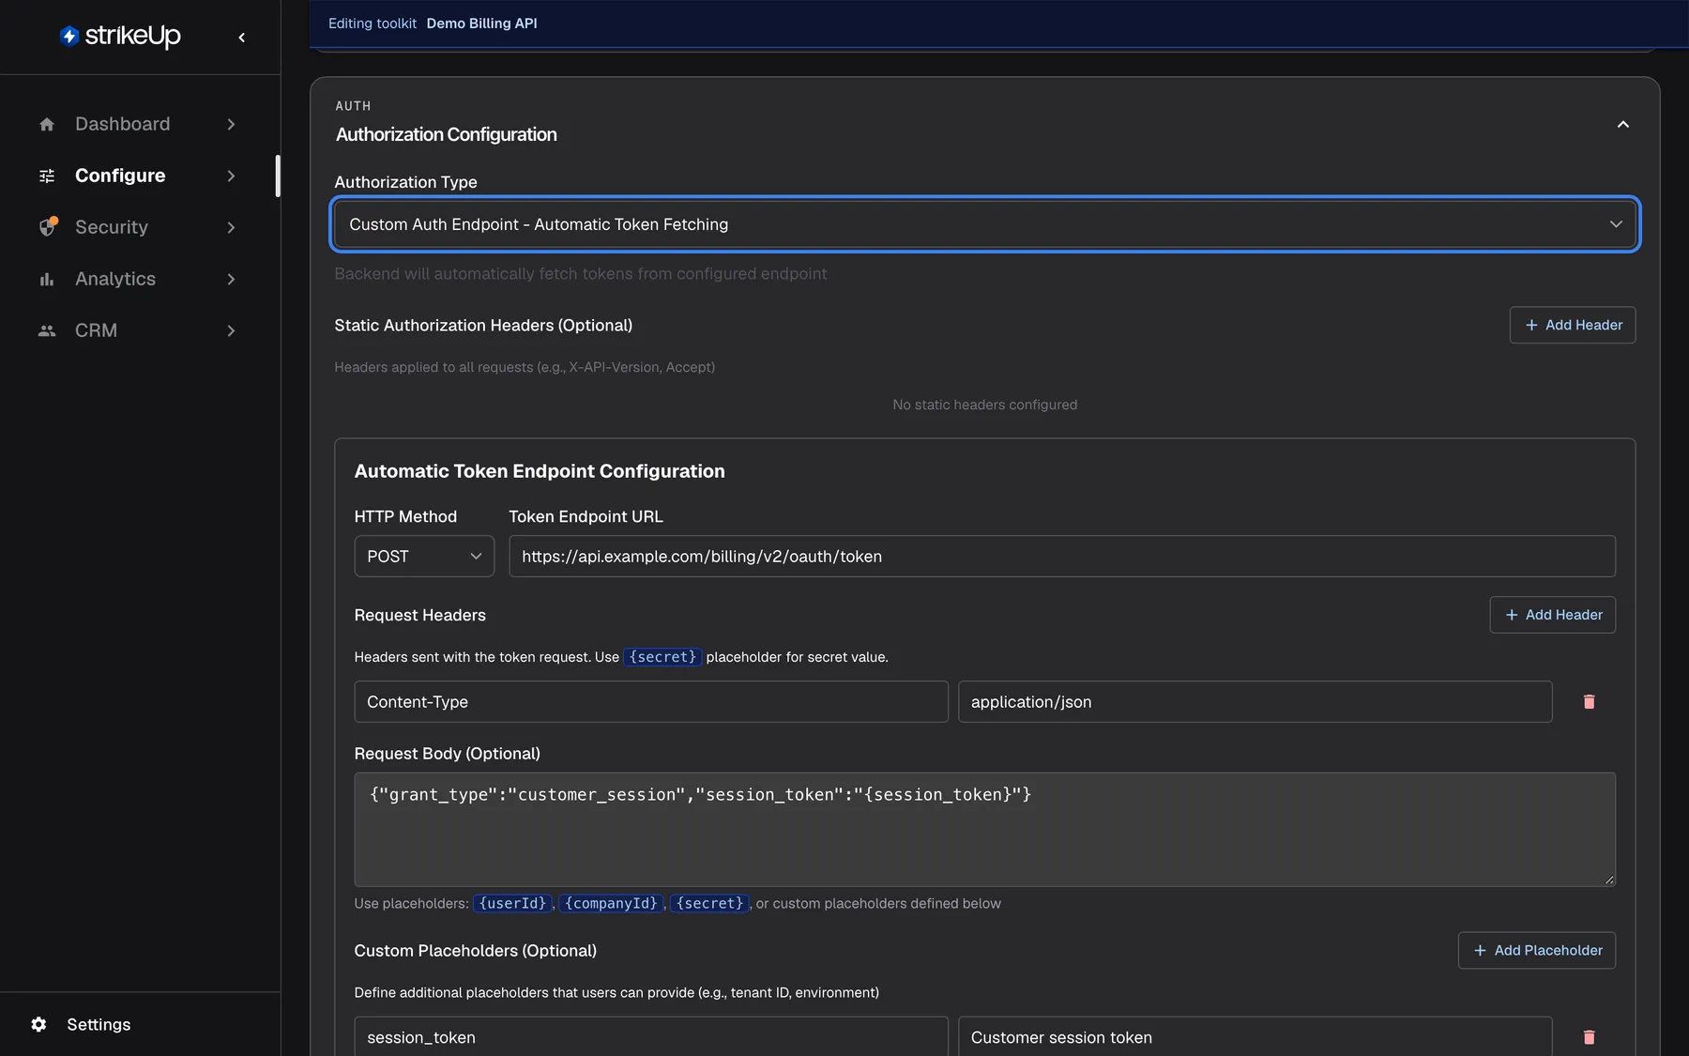Click the CRM people icon

[x=47, y=330]
